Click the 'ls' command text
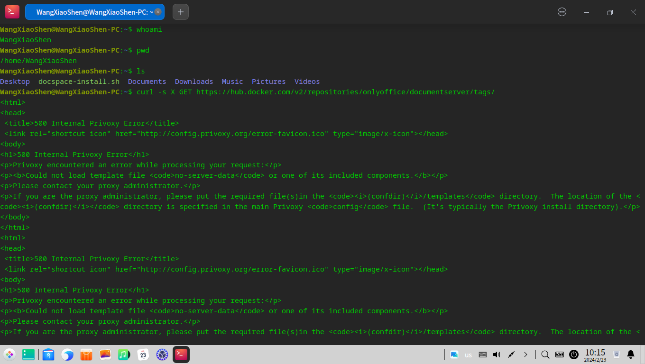 click(x=141, y=71)
